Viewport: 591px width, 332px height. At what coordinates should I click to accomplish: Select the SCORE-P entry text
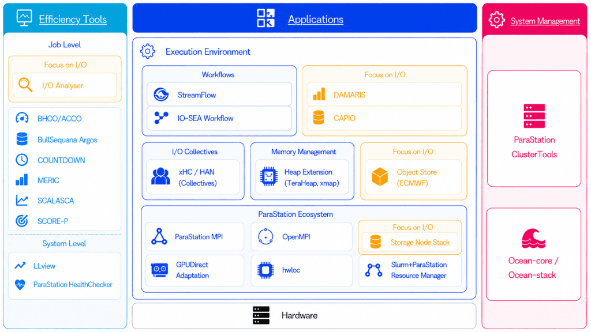point(53,221)
